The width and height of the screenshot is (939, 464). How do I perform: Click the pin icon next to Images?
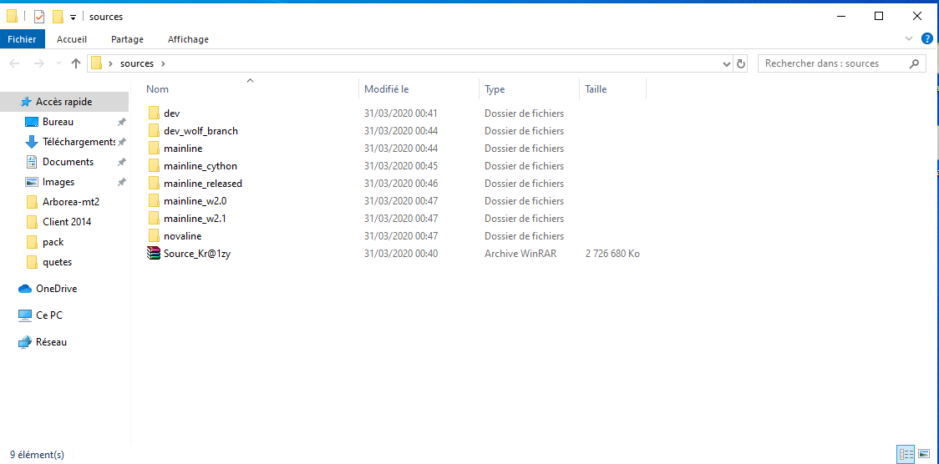[x=122, y=182]
